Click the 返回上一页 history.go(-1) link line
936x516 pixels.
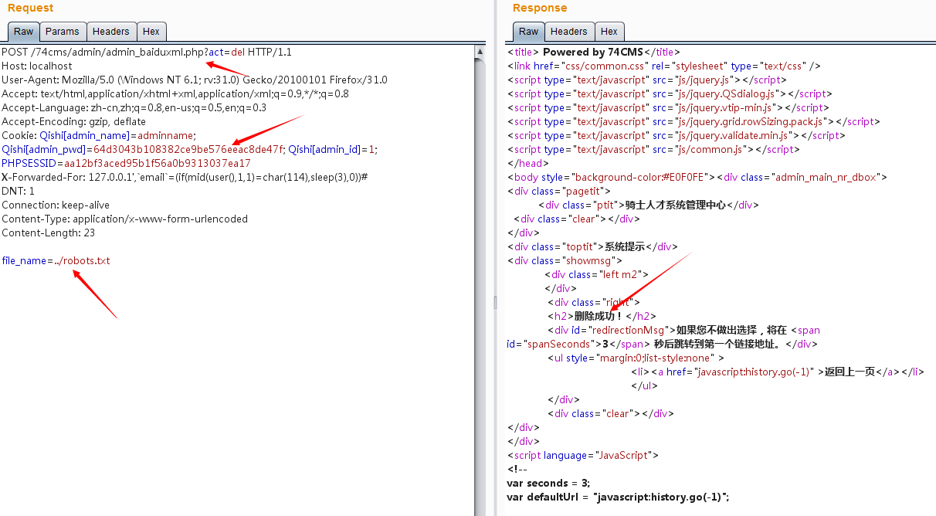point(778,372)
